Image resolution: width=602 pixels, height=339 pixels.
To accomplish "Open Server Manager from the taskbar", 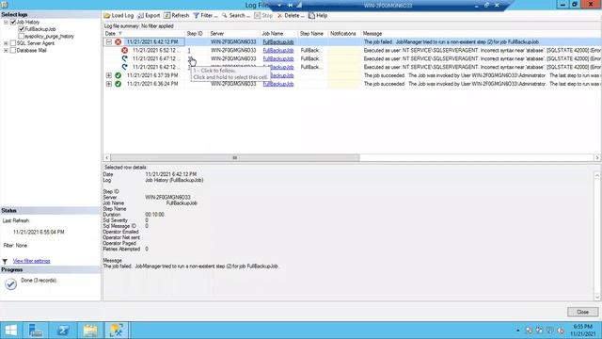I will [x=36, y=331].
